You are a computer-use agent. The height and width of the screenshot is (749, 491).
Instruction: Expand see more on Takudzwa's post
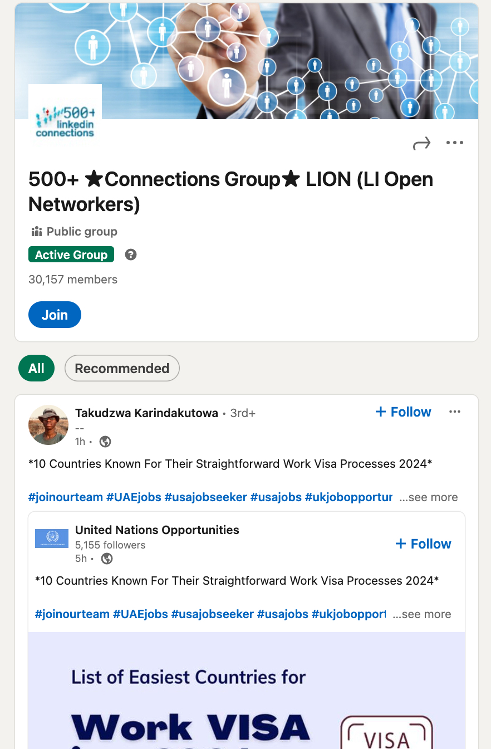click(x=428, y=497)
